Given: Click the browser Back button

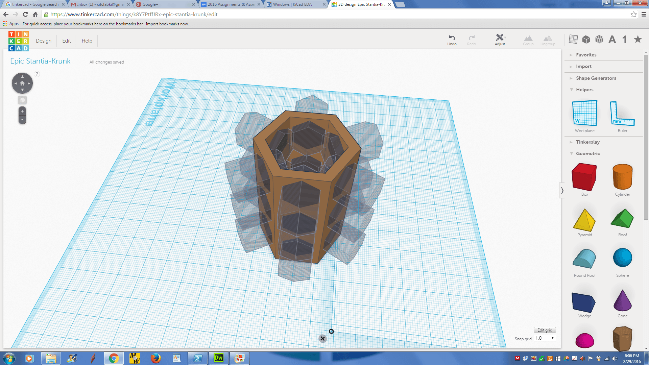Looking at the screenshot, I should pos(6,14).
